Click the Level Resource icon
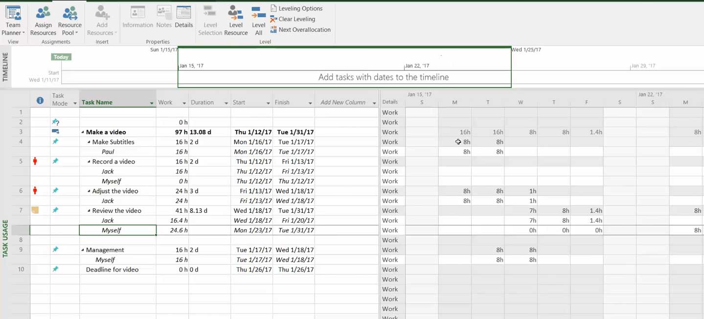Viewport: 704px width, 319px height. (x=236, y=21)
